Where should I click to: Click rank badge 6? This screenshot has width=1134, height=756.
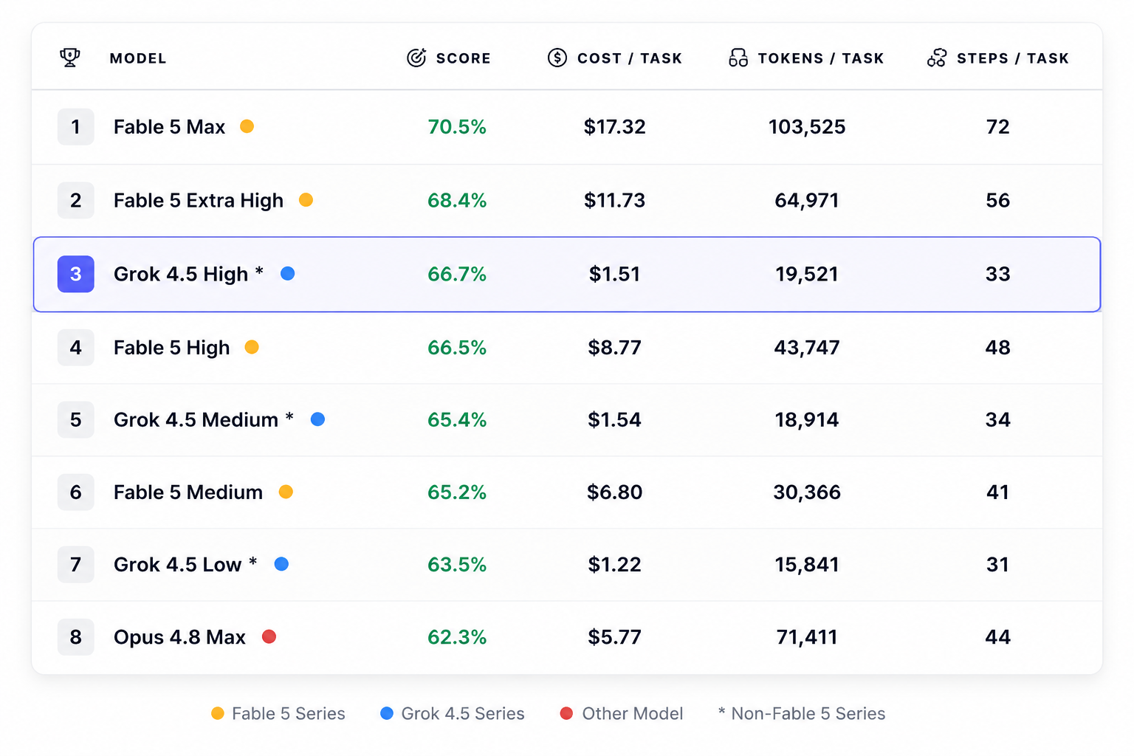click(76, 492)
